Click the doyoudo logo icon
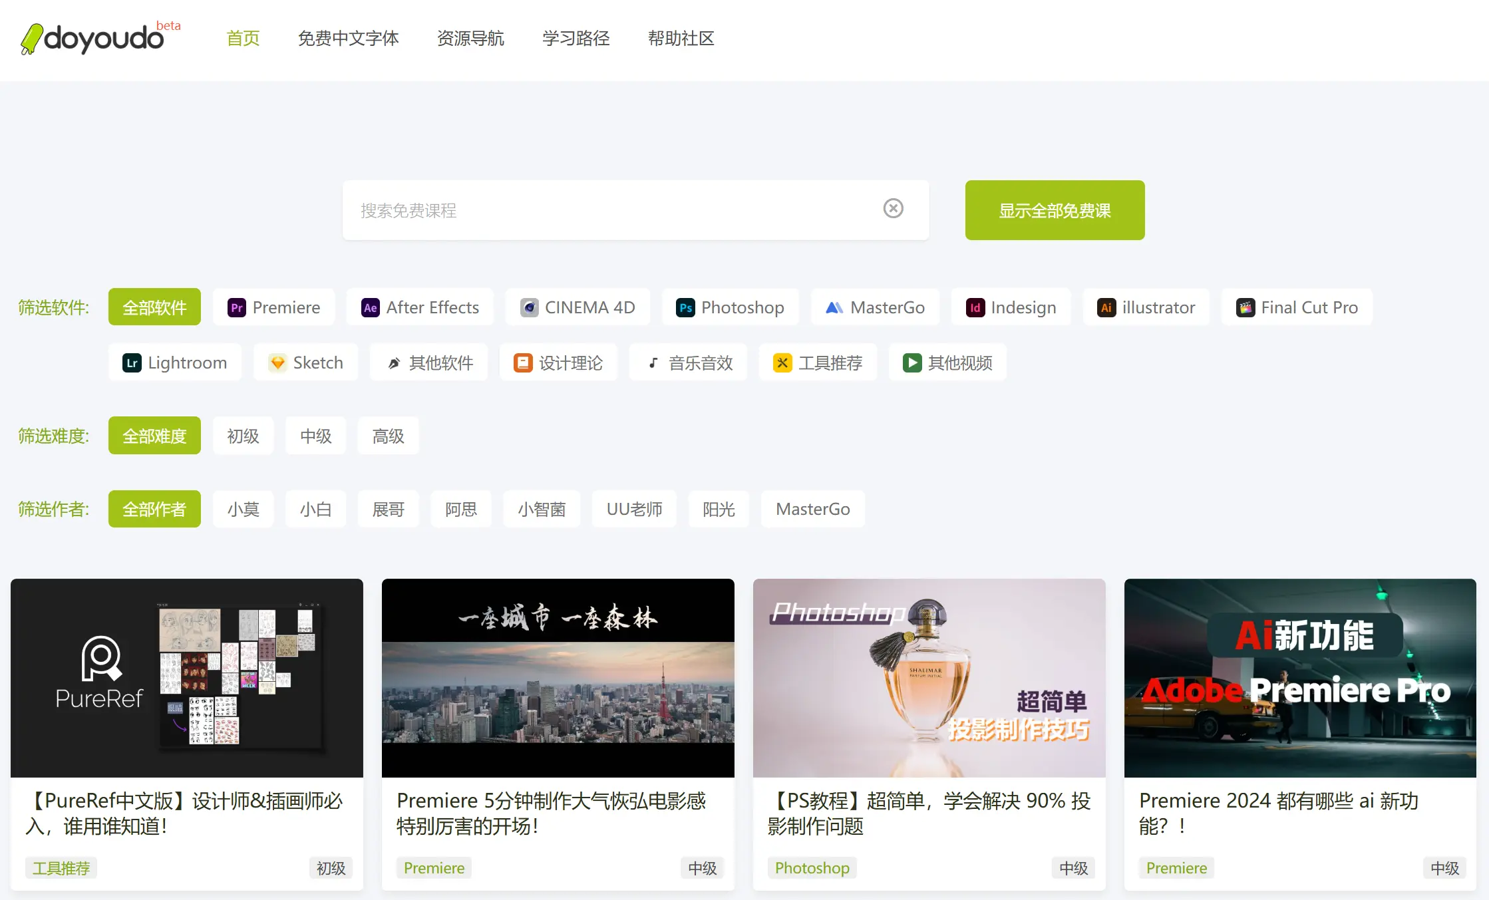Image resolution: width=1489 pixels, height=900 pixels. (x=32, y=39)
